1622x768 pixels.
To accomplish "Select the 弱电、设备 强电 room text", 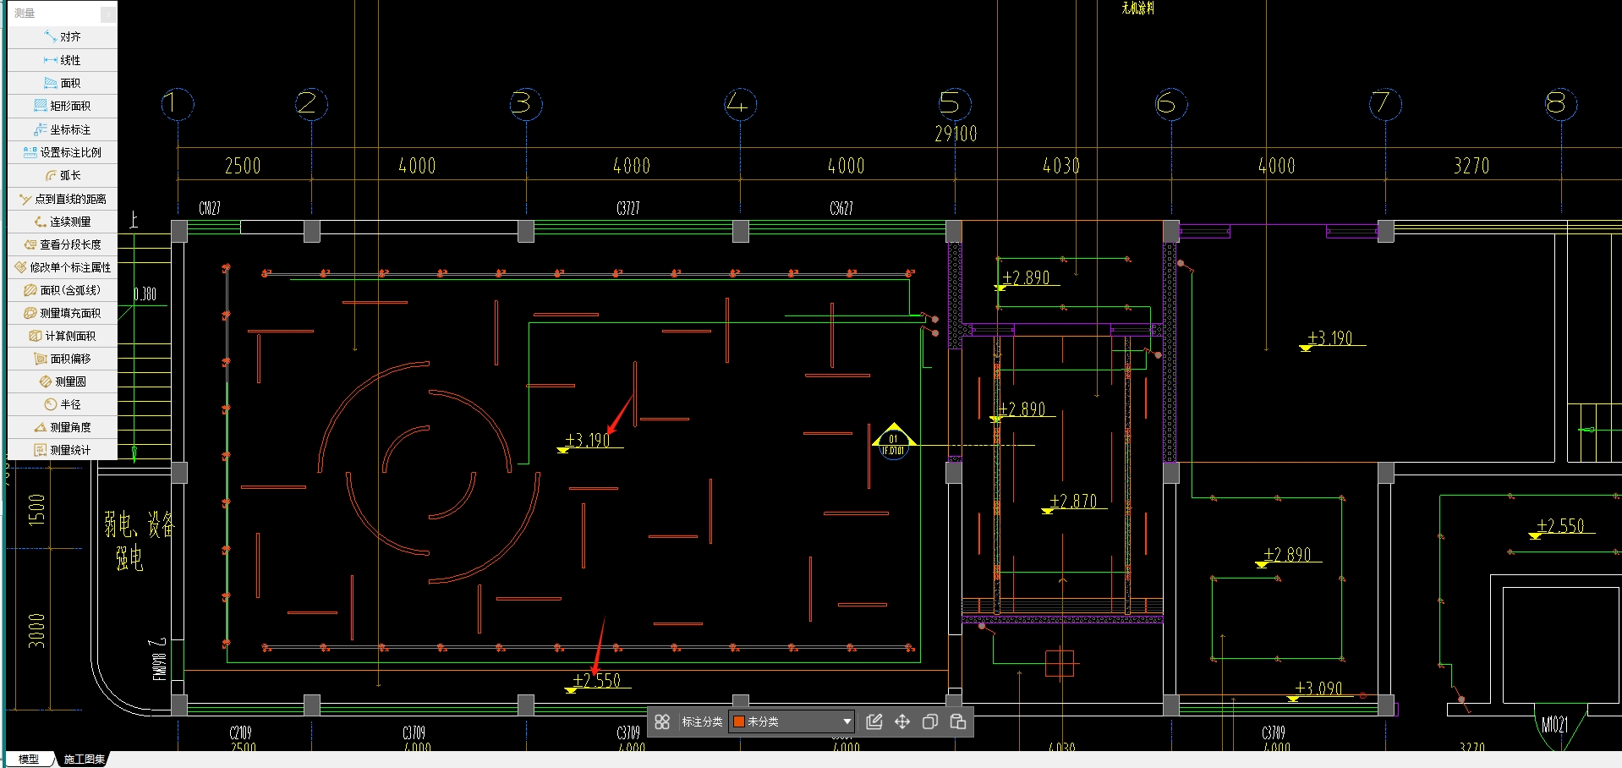I will (139, 541).
